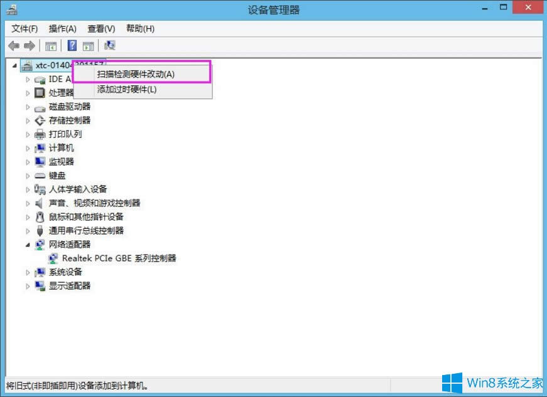This screenshot has width=547, height=397.
Task: Open the 操作 menu
Action: click(x=62, y=28)
